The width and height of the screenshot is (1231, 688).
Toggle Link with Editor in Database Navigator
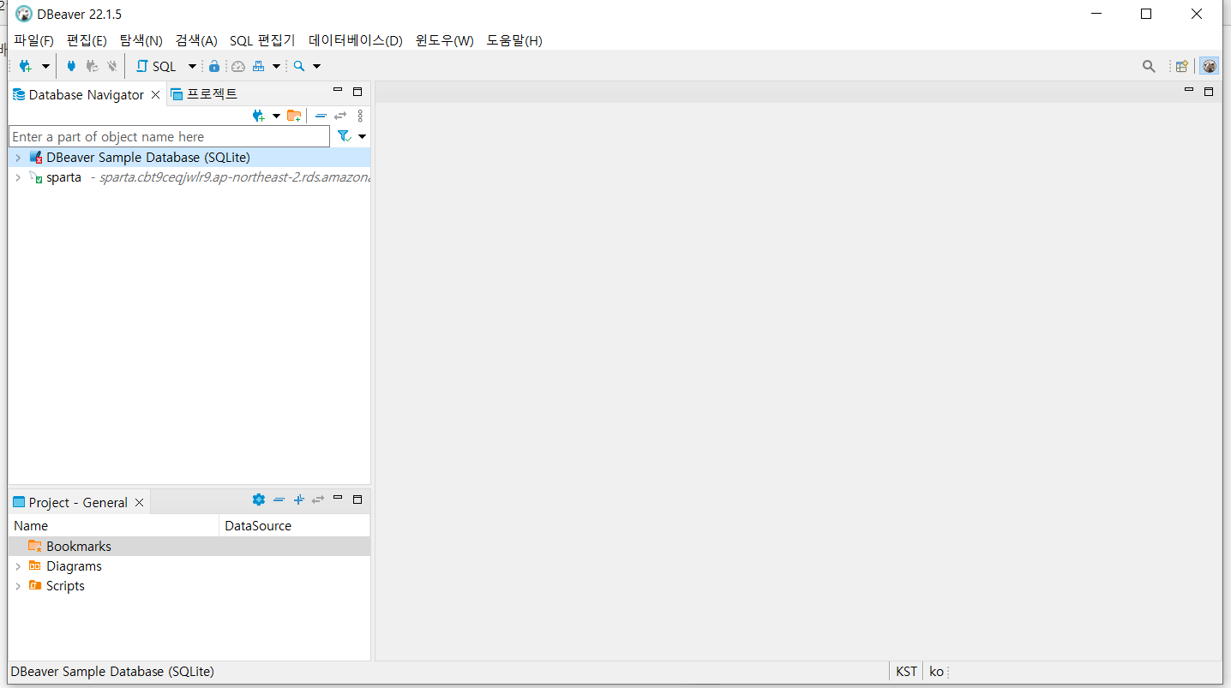pos(340,116)
